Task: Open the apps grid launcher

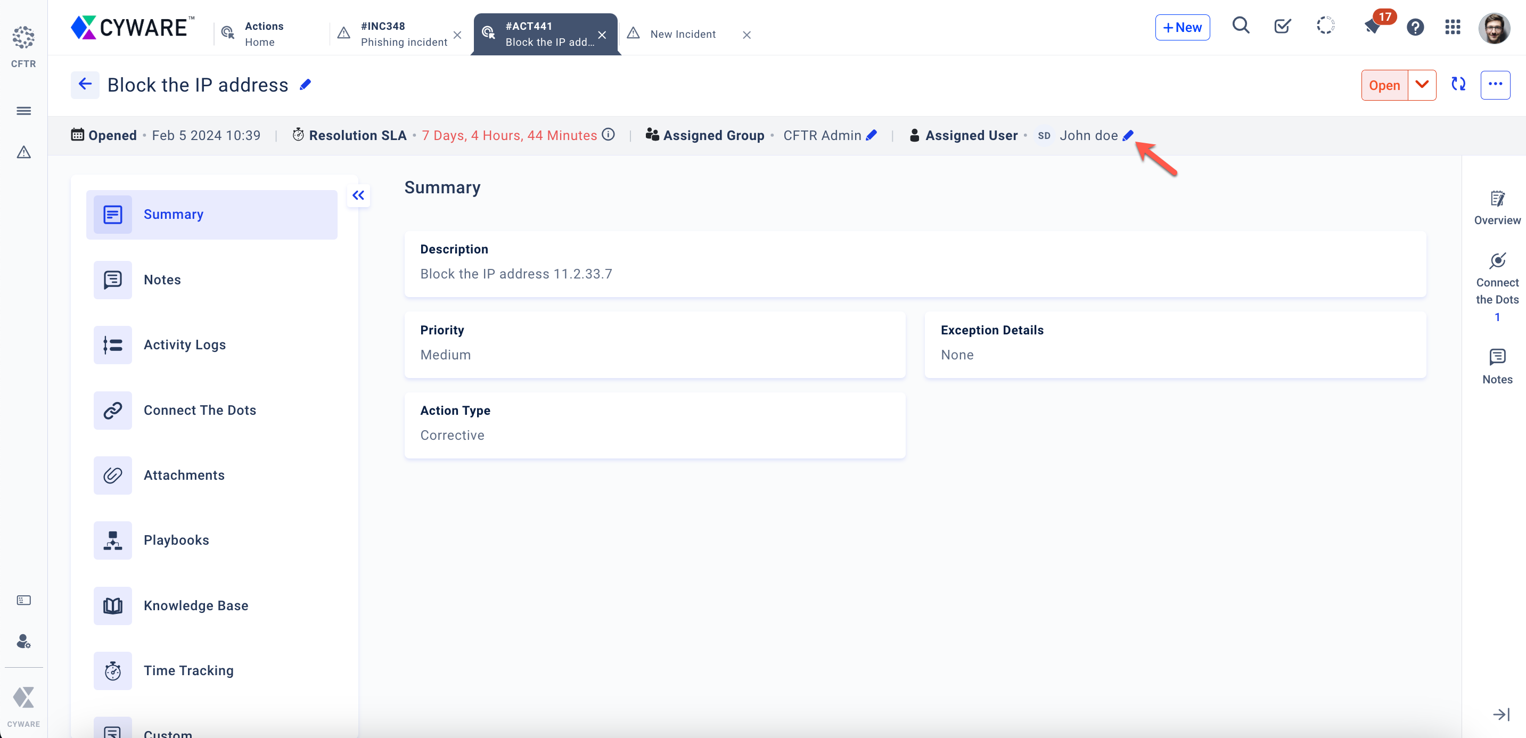Action: 1453,27
